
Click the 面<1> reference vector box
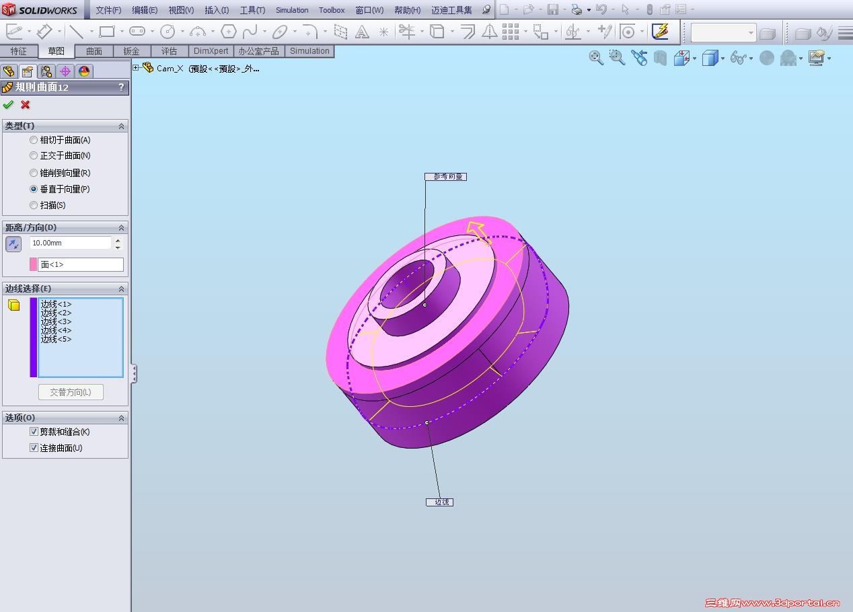pyautogui.click(x=81, y=264)
